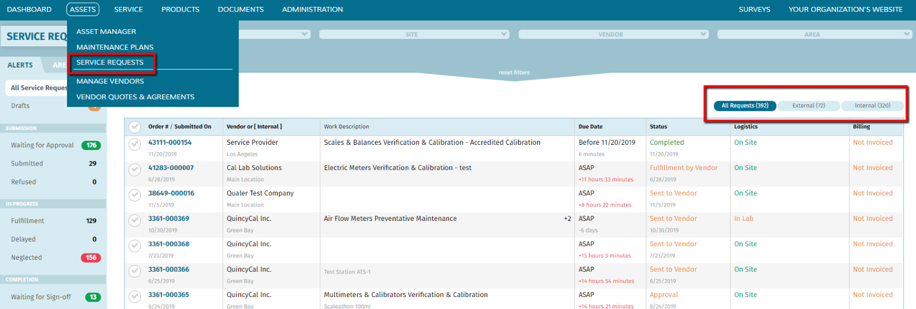Screen dimensions: 916x309
Task: Sort by Status column header
Action: [658, 126]
